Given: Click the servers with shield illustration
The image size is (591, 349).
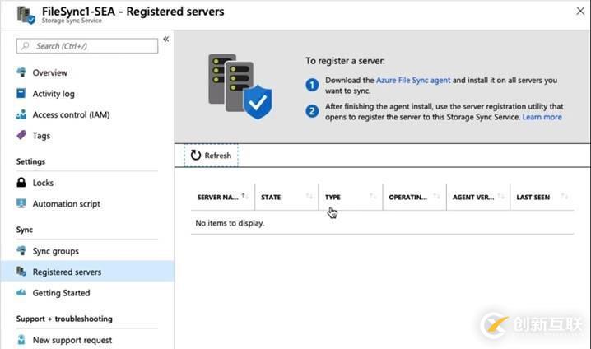Looking at the screenshot, I should (240, 86).
